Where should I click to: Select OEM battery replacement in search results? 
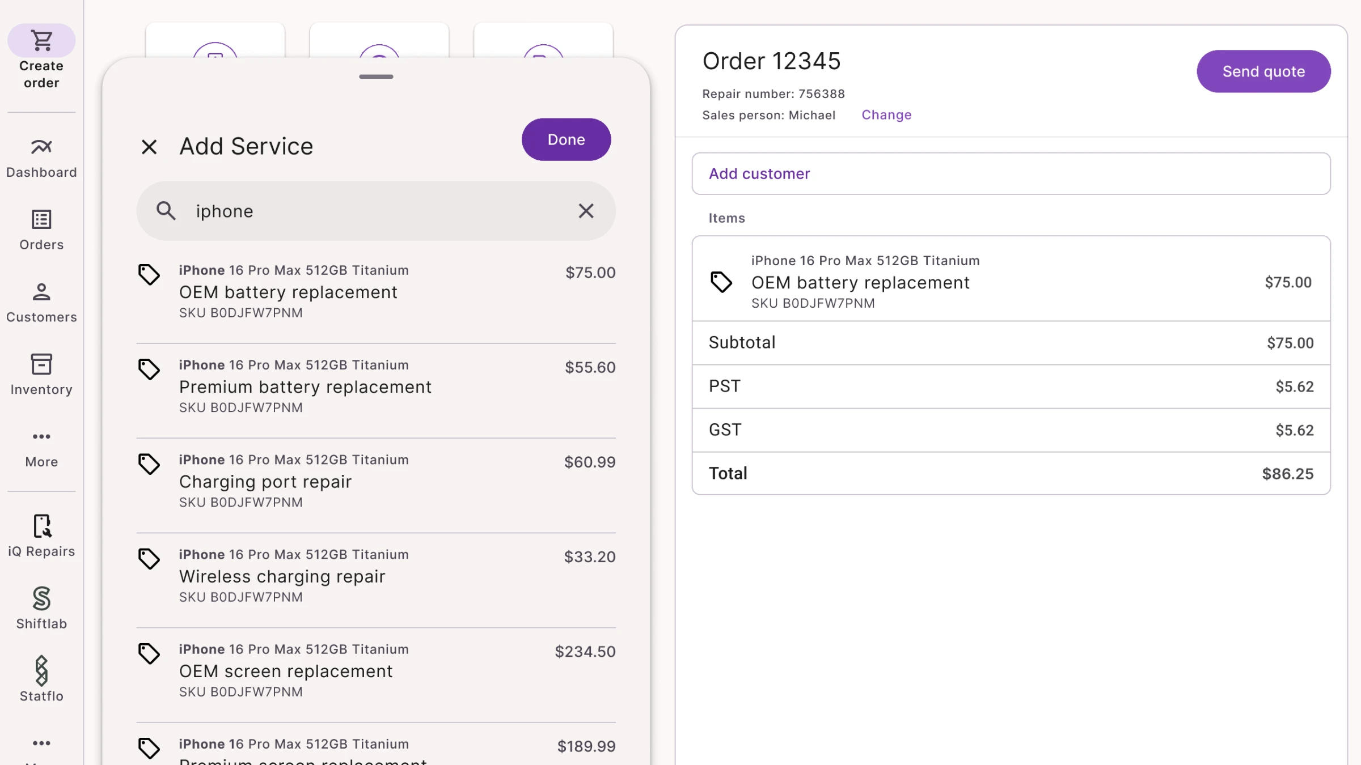[376, 291]
